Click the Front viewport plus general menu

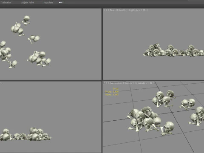tap(106, 10)
